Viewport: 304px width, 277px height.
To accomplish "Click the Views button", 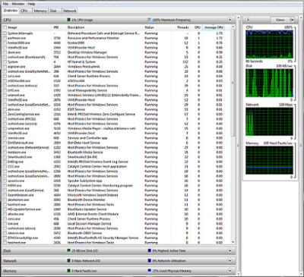I will 280,20.
